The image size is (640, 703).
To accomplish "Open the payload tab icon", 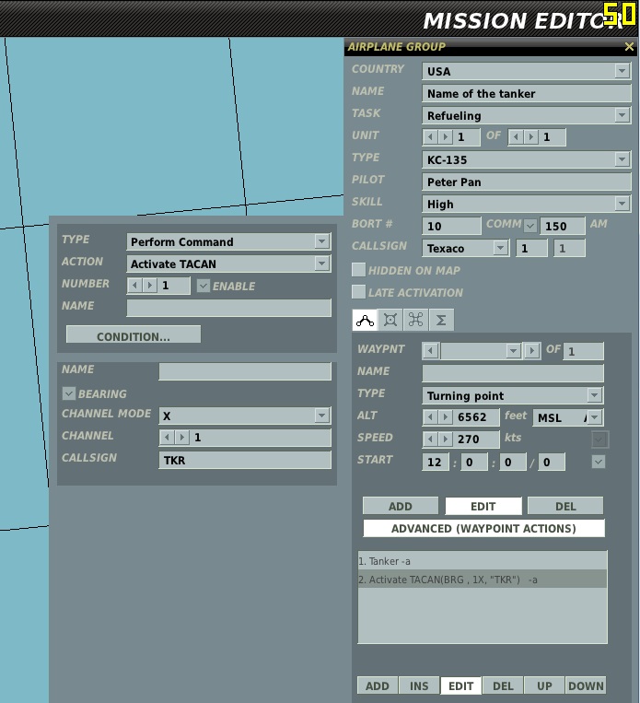I will click(415, 320).
